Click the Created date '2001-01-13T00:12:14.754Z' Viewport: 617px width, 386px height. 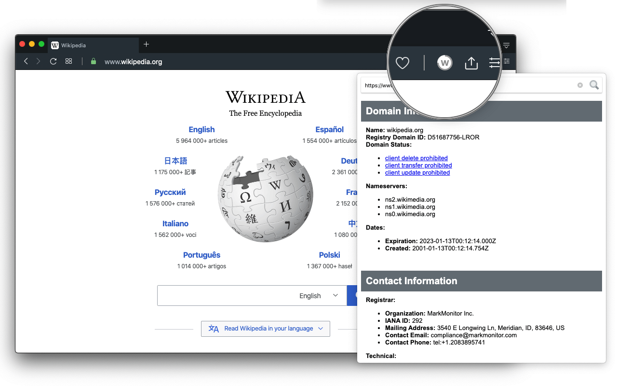point(451,248)
